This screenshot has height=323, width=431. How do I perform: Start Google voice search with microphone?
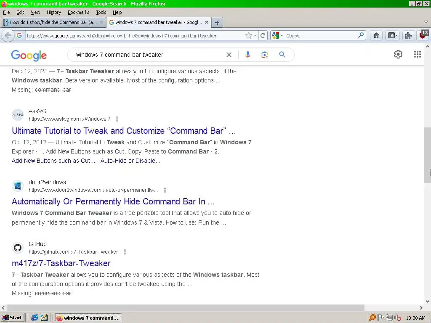[x=247, y=55]
